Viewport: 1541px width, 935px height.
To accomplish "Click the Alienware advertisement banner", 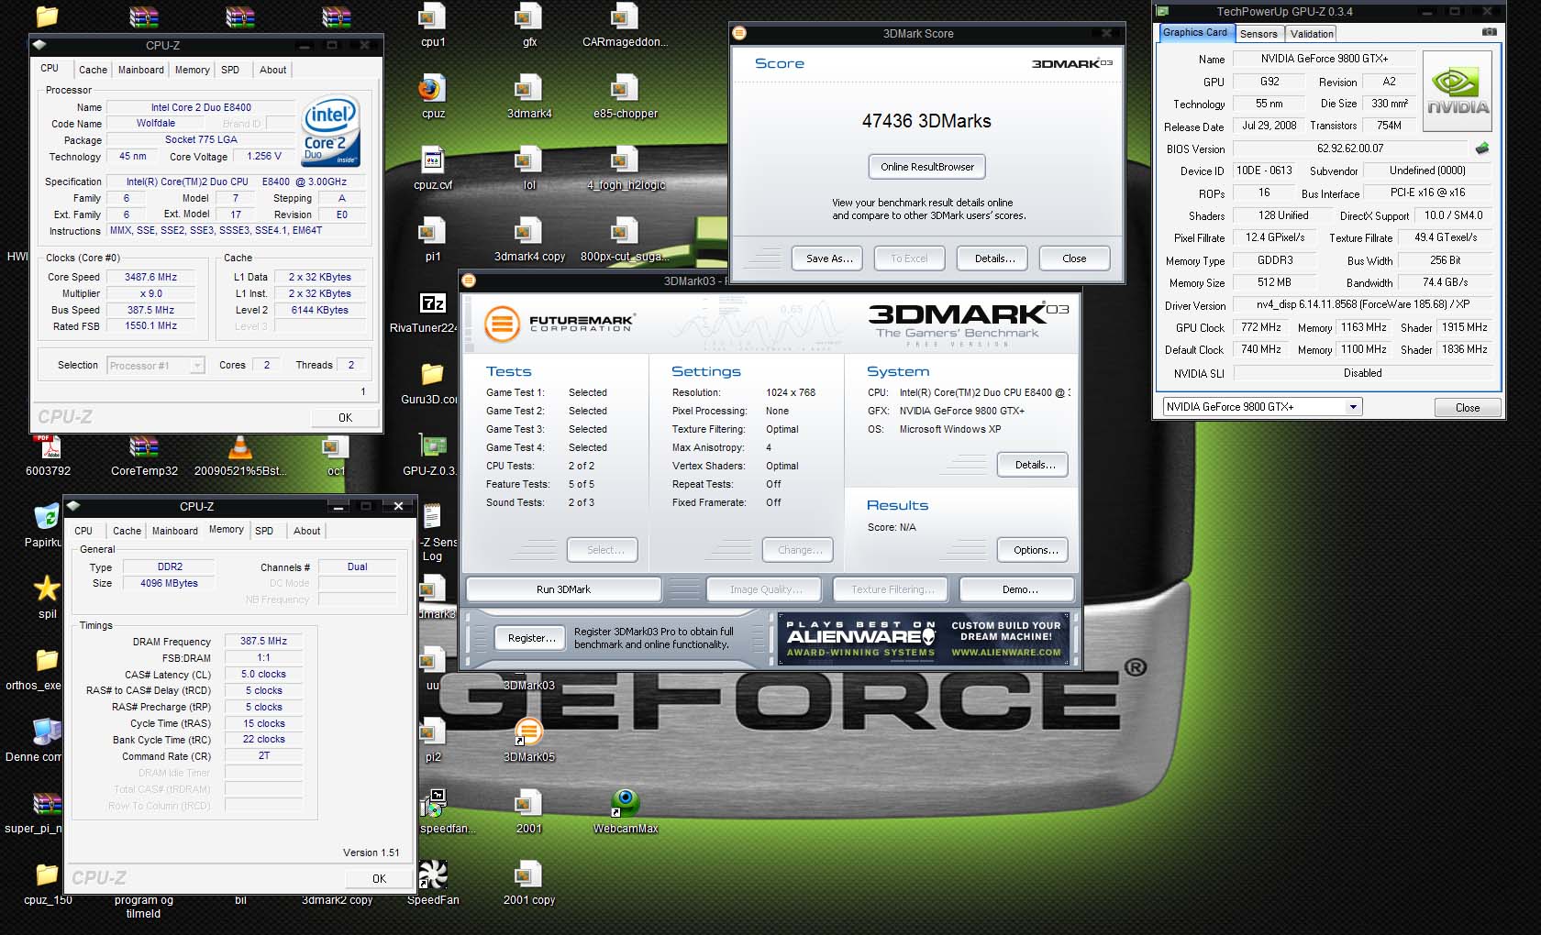I will pyautogui.click(x=924, y=639).
